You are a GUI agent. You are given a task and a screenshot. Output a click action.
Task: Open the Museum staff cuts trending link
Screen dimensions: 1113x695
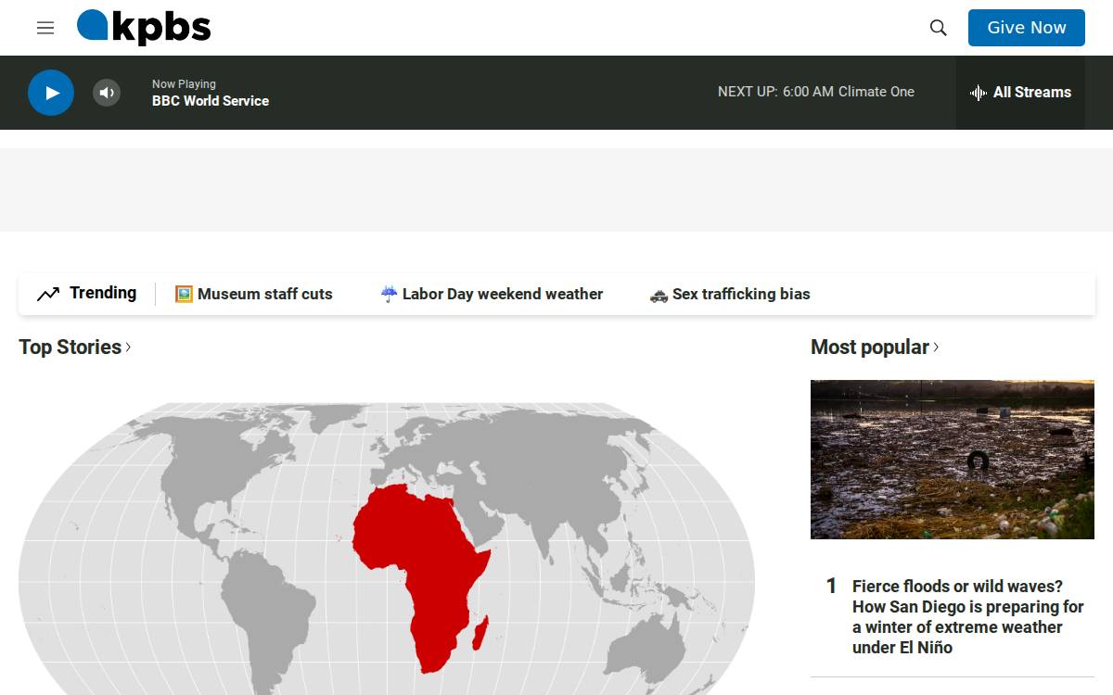coord(253,294)
